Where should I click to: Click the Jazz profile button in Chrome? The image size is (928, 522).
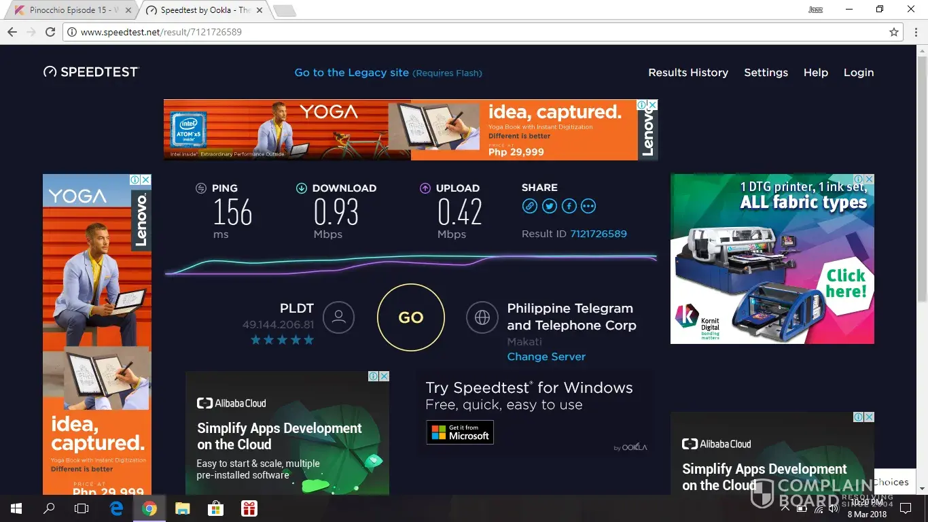coord(815,10)
